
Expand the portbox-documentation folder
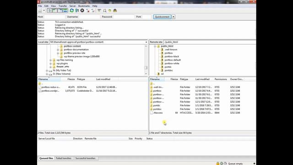tap(58, 50)
